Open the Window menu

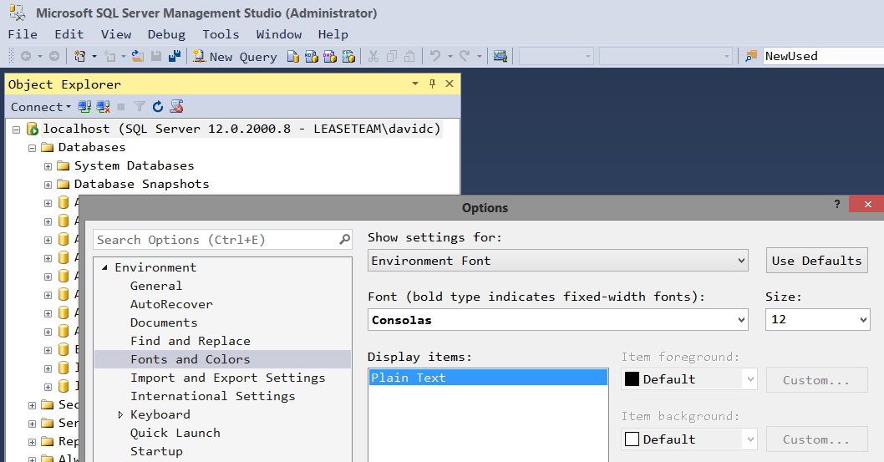(278, 34)
